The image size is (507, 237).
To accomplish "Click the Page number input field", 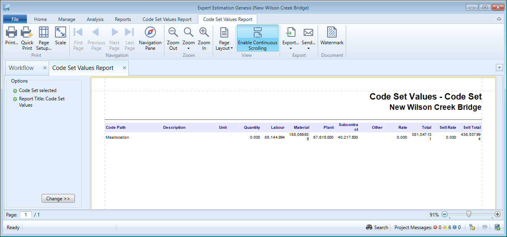I will click(26, 215).
